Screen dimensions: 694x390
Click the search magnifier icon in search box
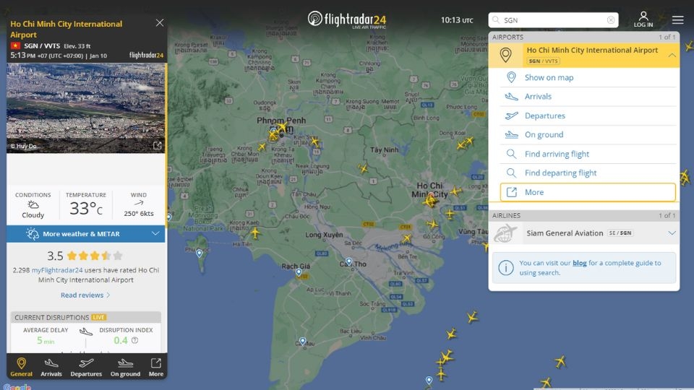pyautogui.click(x=496, y=20)
